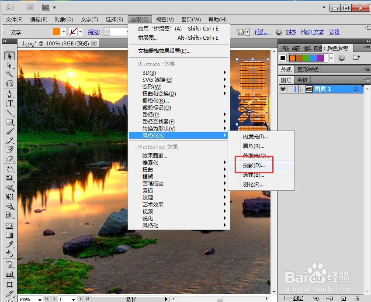Viewport: 371px width, 302px height.
Task: Pick the orange fill color swatch
Action: (x=56, y=31)
